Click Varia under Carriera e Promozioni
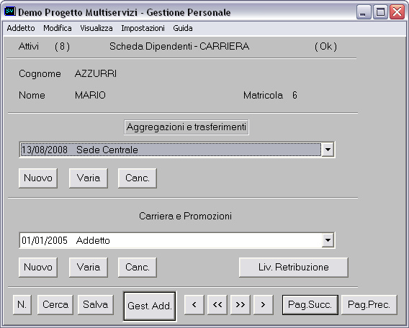The height and width of the screenshot is (328, 409). coord(89,268)
